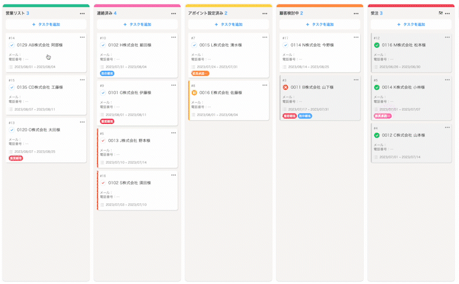Click the green completed icon on 0014 K株式会社 card
The height and width of the screenshot is (284, 459).
(377, 87)
